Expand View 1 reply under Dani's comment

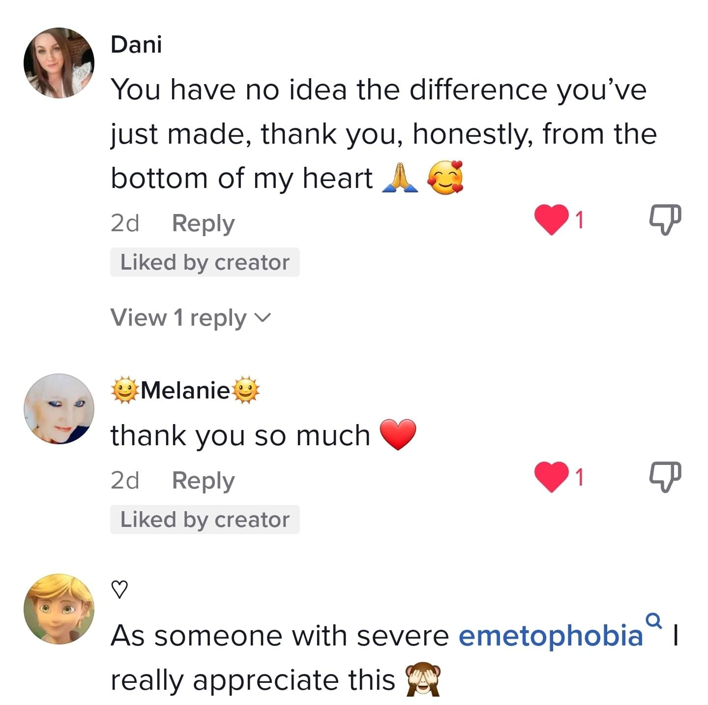[178, 317]
